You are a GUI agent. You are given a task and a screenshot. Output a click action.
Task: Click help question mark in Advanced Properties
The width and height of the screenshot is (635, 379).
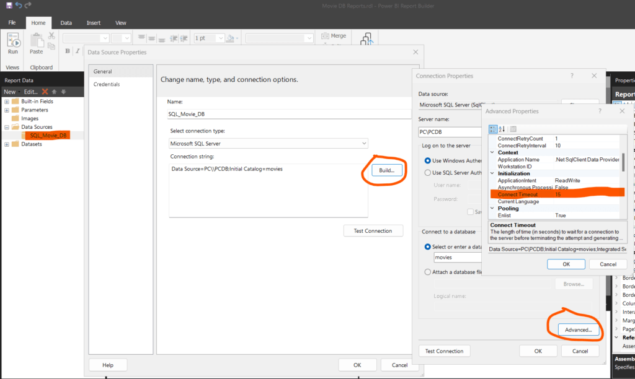click(600, 111)
